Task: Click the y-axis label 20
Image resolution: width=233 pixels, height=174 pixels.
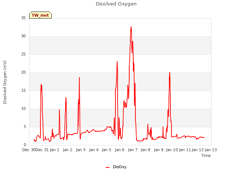Action: tap(23, 72)
